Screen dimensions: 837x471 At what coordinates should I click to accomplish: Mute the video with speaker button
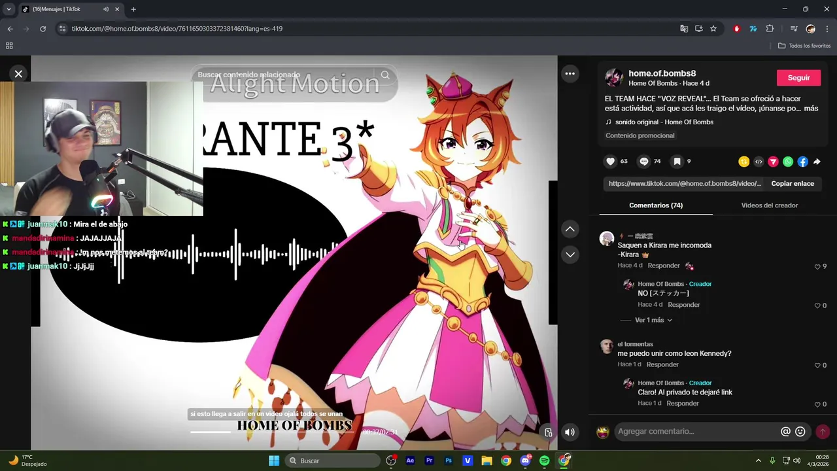coord(570,432)
